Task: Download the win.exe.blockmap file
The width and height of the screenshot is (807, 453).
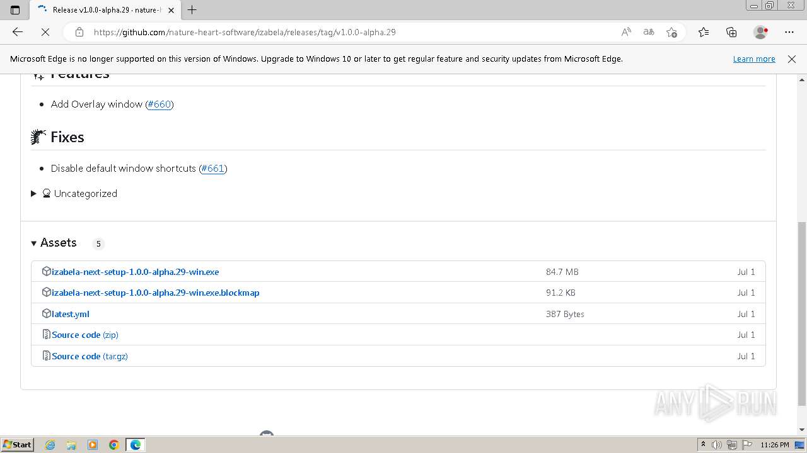Action: click(155, 293)
